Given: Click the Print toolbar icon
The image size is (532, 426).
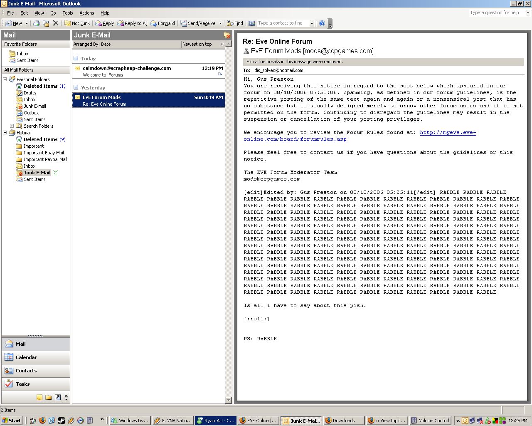Looking at the screenshot, I should (36, 23).
